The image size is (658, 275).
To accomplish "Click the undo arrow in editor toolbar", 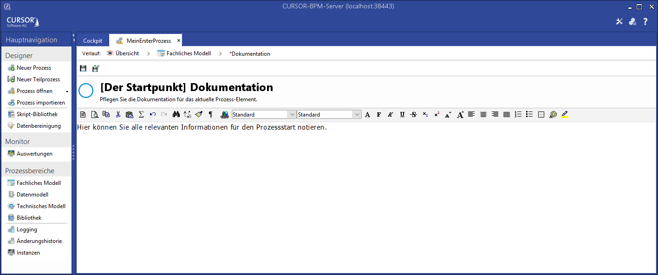I will pyautogui.click(x=153, y=114).
